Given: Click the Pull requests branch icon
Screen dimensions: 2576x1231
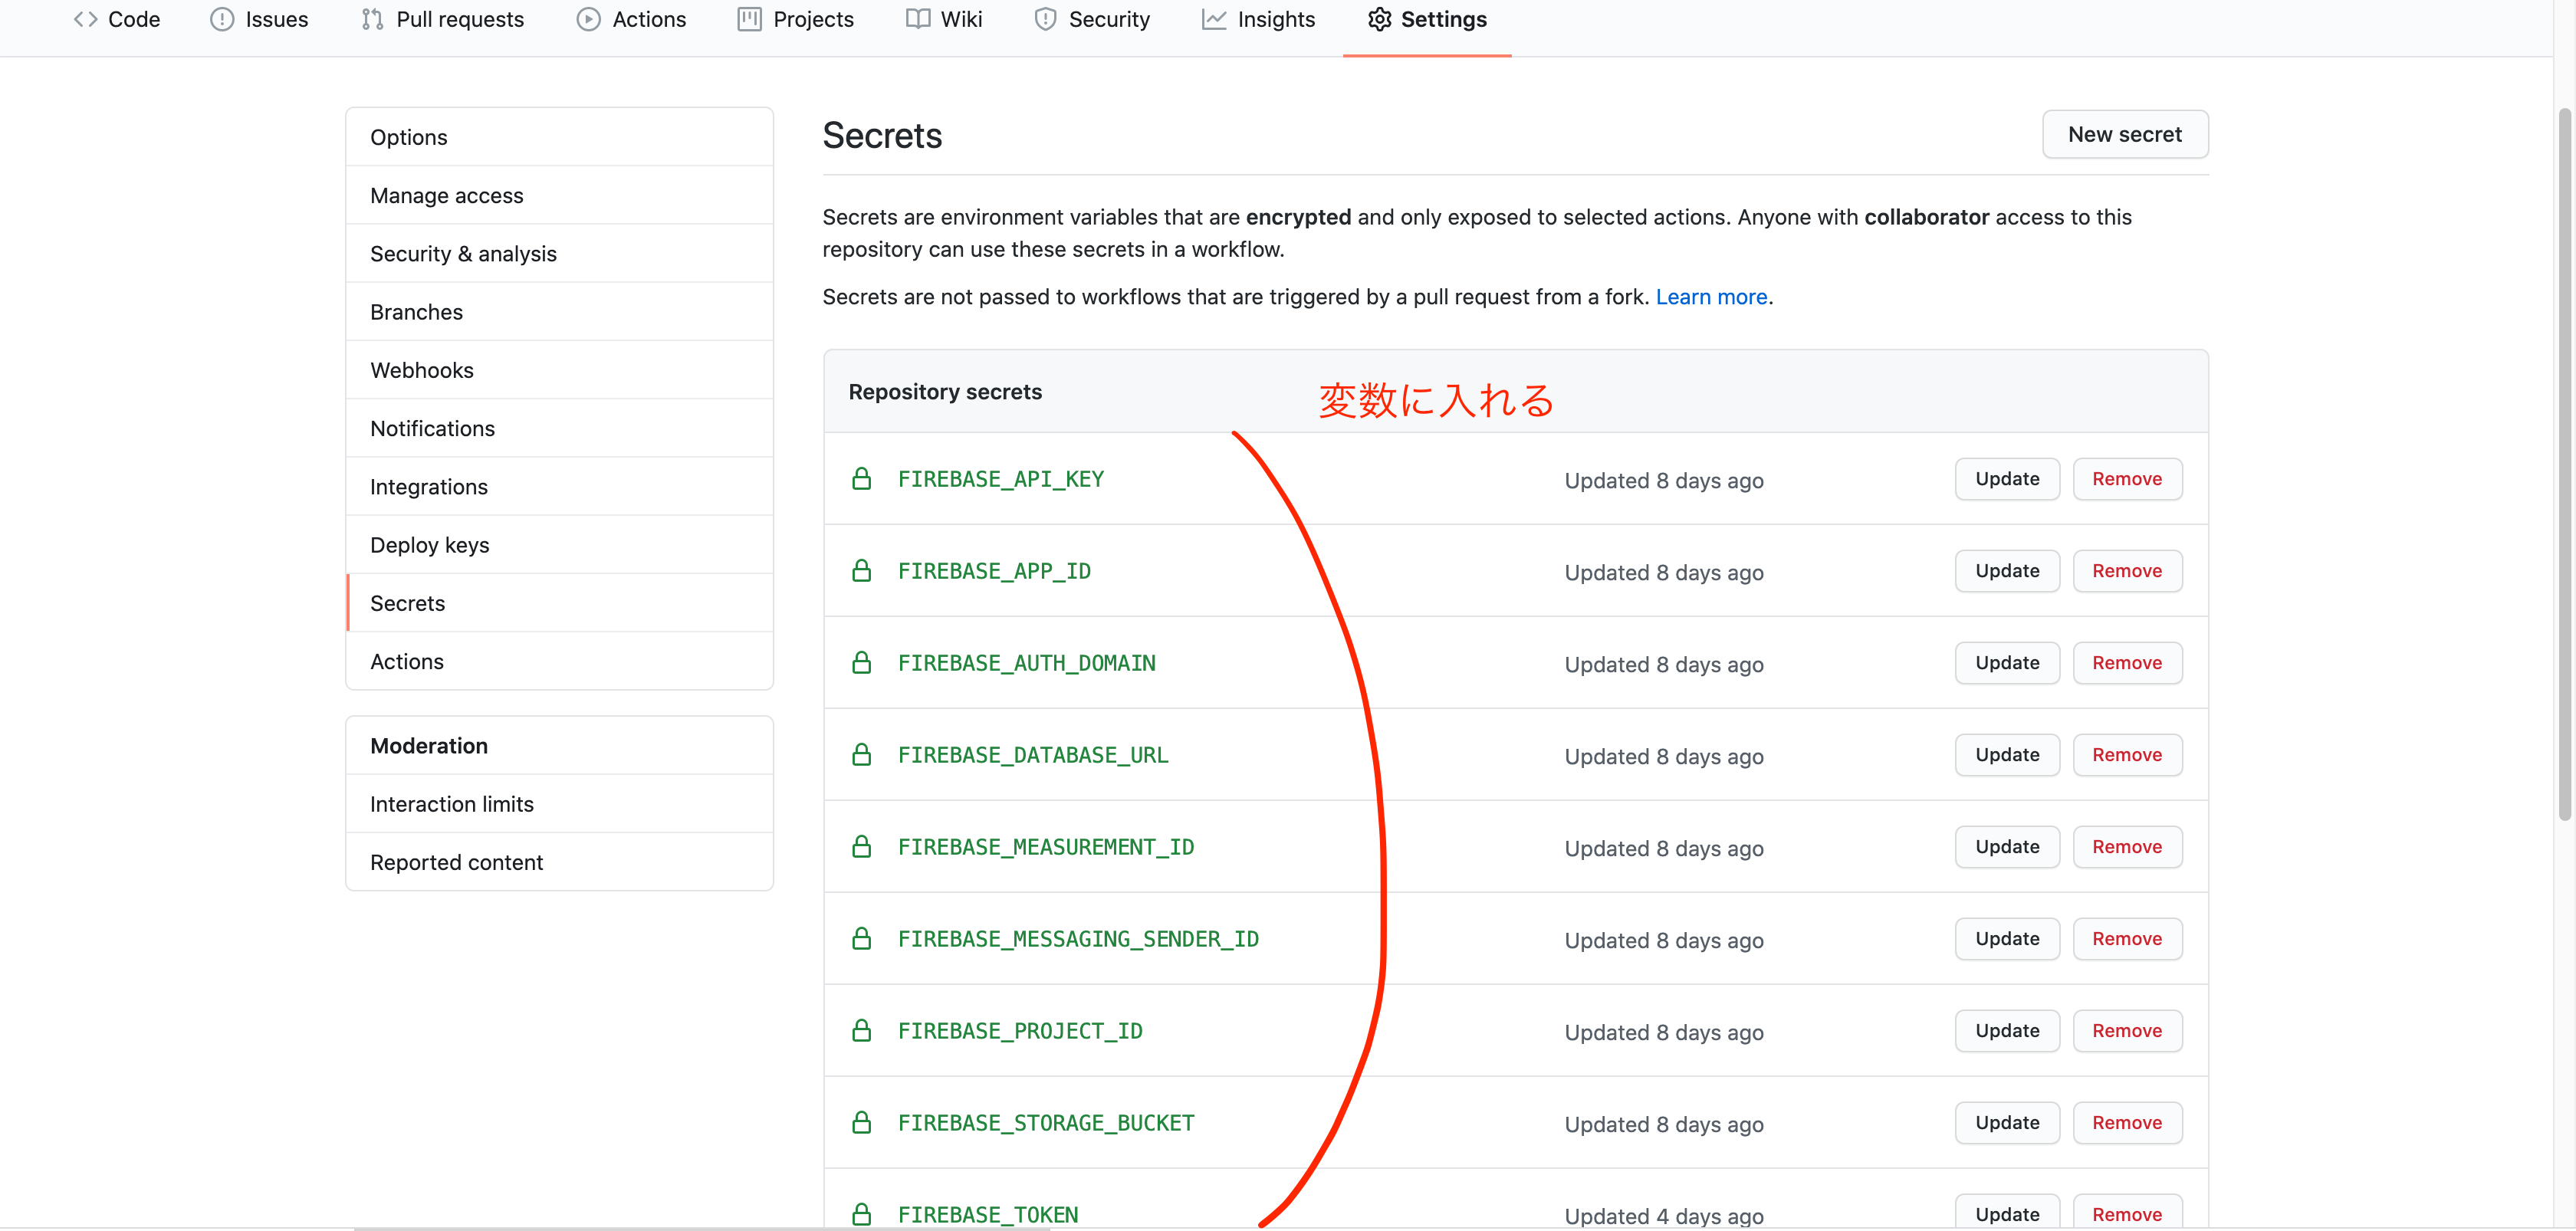Looking at the screenshot, I should click(372, 19).
